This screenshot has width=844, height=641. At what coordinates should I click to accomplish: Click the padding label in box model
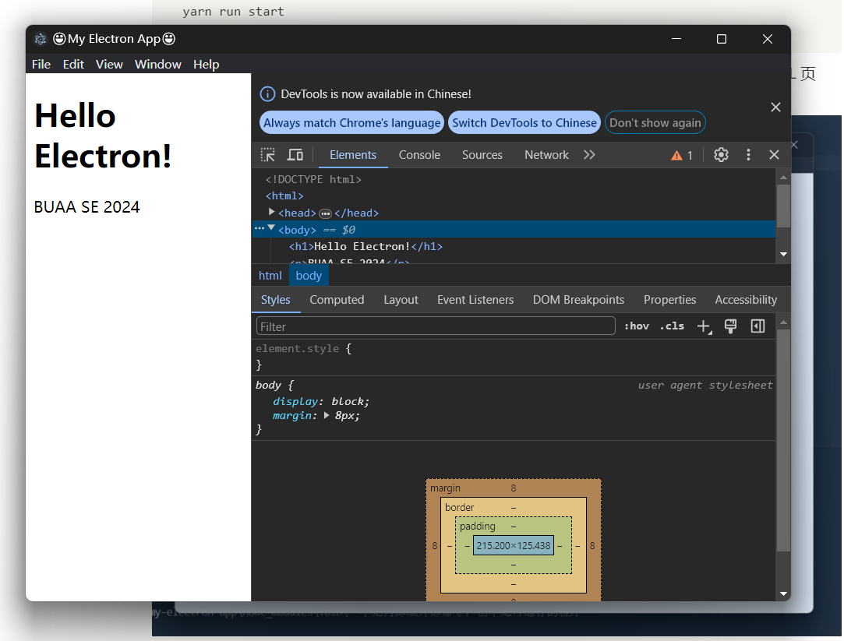478,526
